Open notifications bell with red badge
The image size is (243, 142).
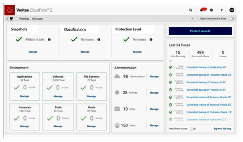pyautogui.click(x=203, y=10)
